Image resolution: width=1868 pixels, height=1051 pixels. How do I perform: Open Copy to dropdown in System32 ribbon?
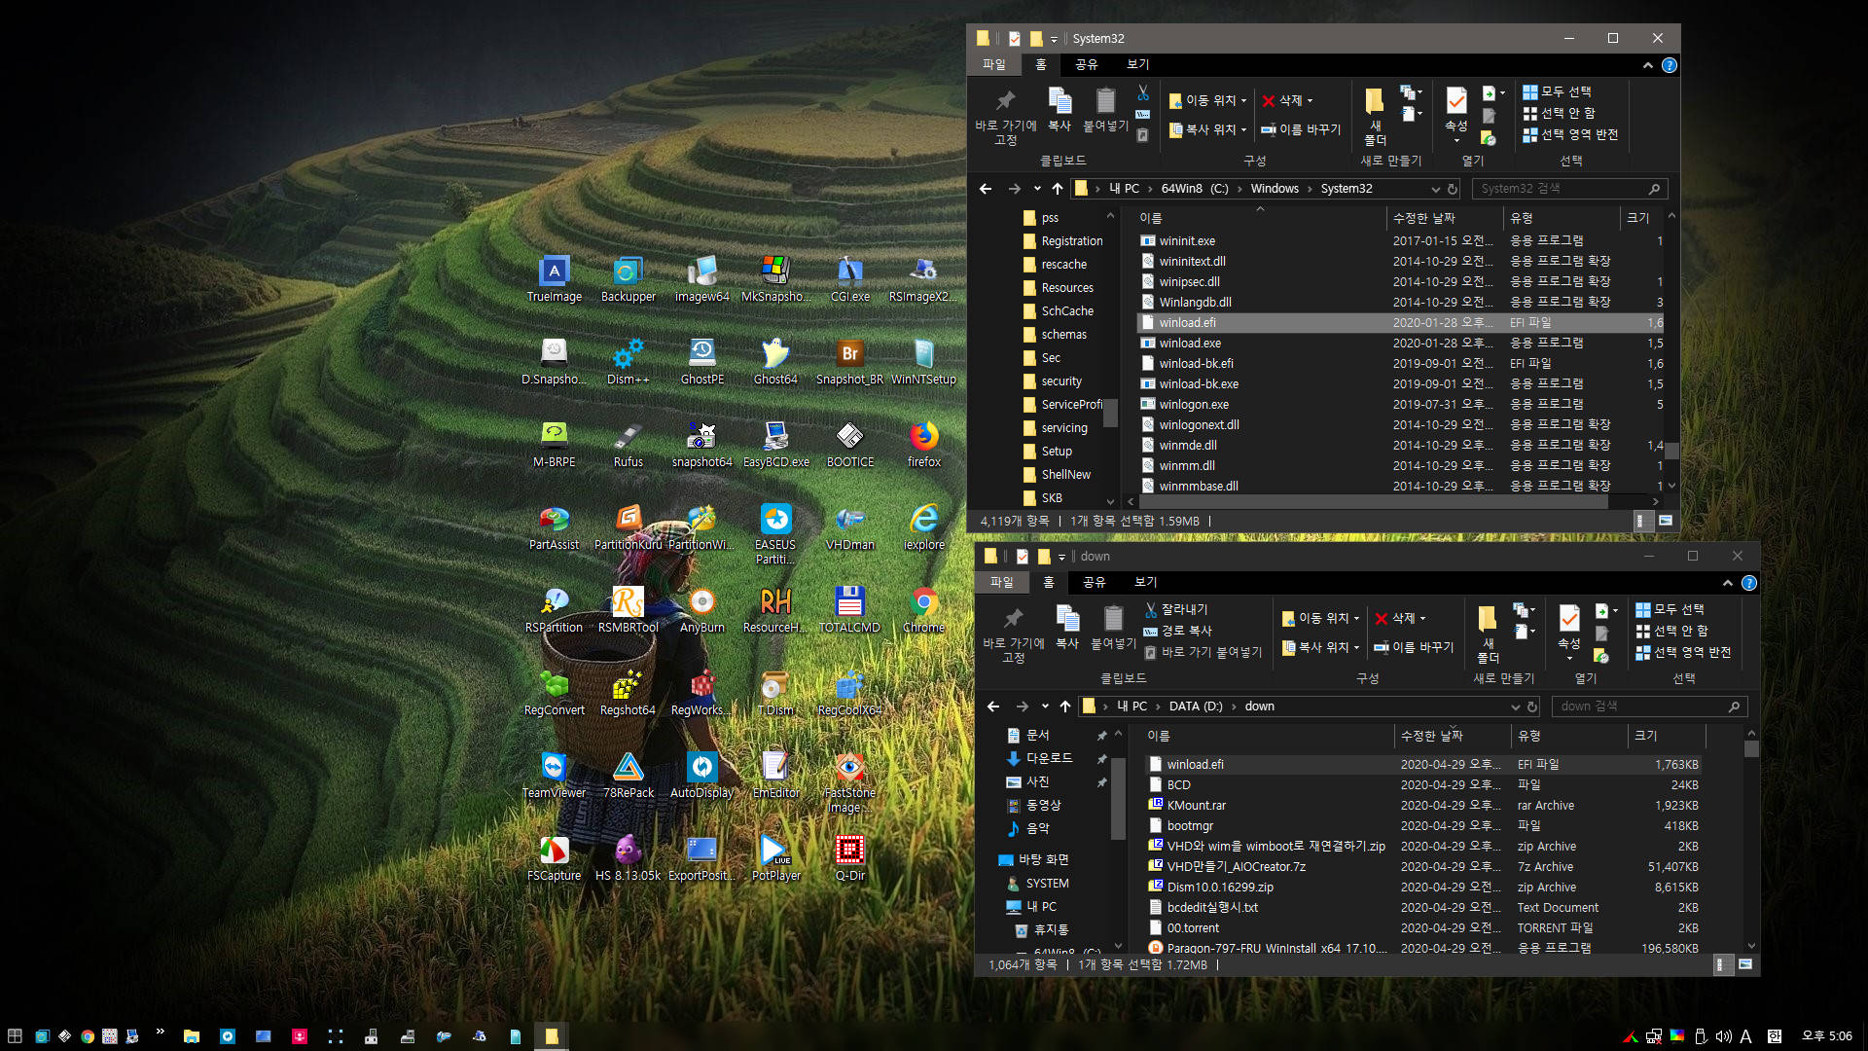click(1207, 129)
